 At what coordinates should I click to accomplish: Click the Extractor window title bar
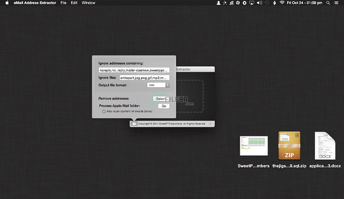195,69
